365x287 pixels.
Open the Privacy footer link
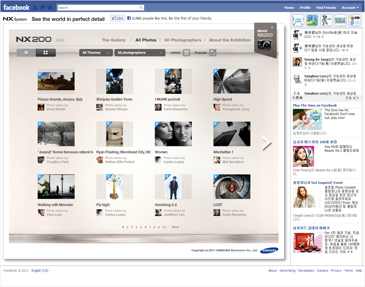pyautogui.click(x=336, y=271)
